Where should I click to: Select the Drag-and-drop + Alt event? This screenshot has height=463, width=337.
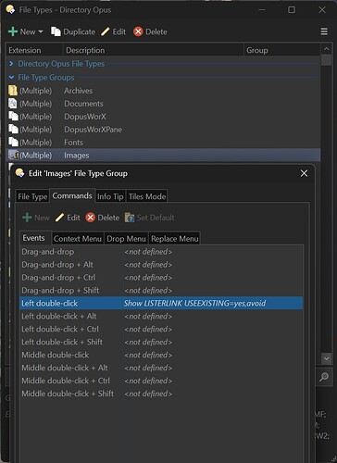point(161,265)
